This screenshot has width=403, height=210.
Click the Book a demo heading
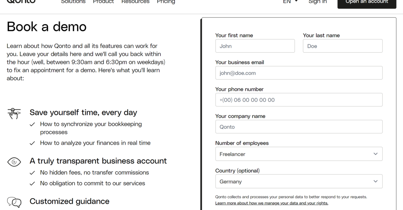[x=47, y=27]
